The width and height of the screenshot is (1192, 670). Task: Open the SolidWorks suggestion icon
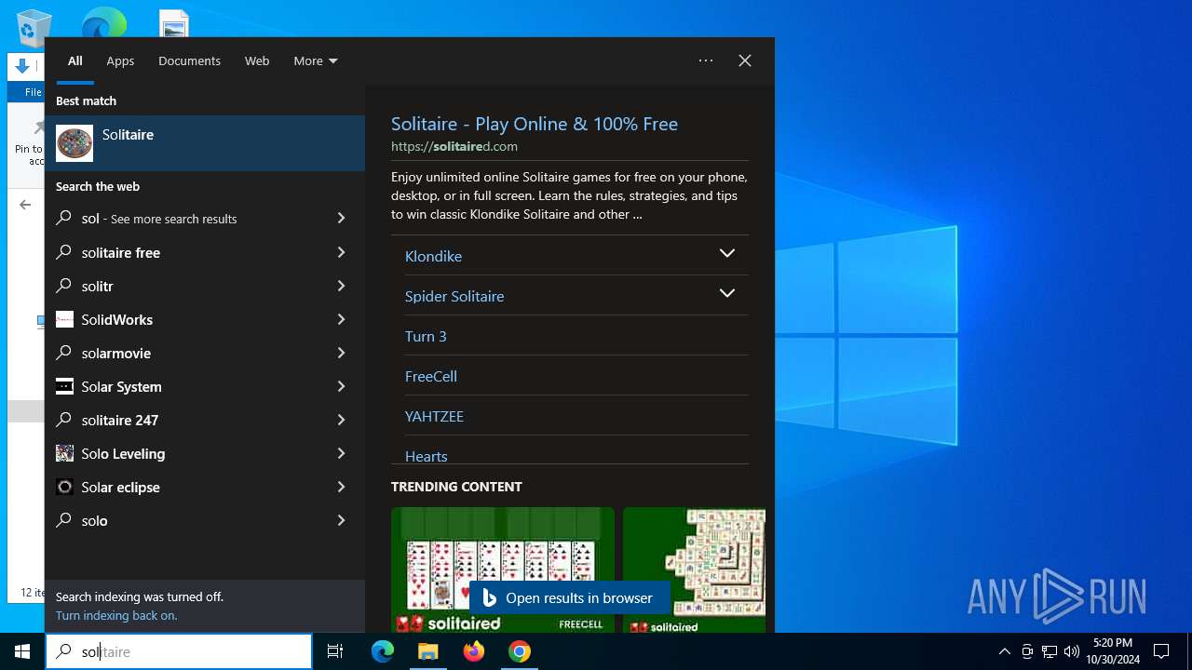click(x=64, y=319)
